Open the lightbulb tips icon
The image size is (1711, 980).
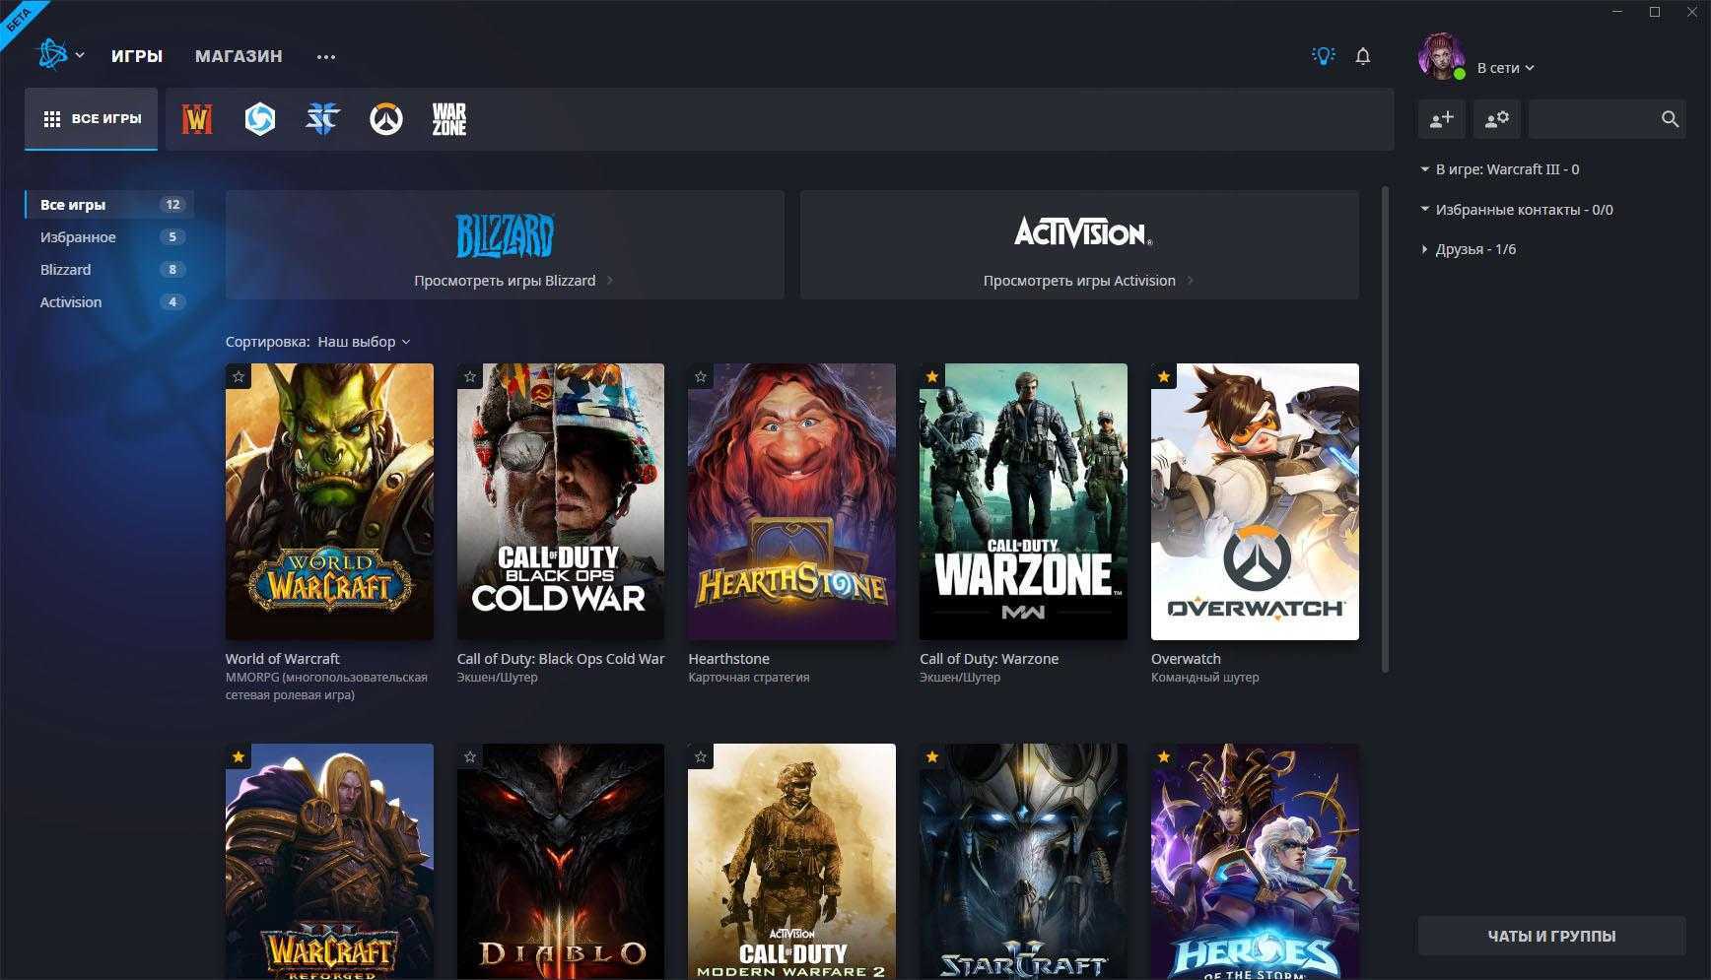click(1323, 56)
